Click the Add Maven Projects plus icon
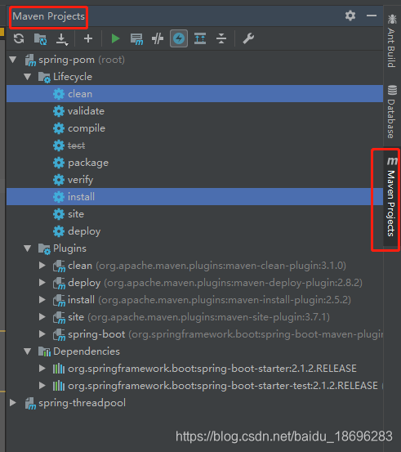Viewport: 401px width, 452px height. [x=88, y=38]
